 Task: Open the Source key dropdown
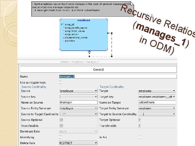click(79, 97)
